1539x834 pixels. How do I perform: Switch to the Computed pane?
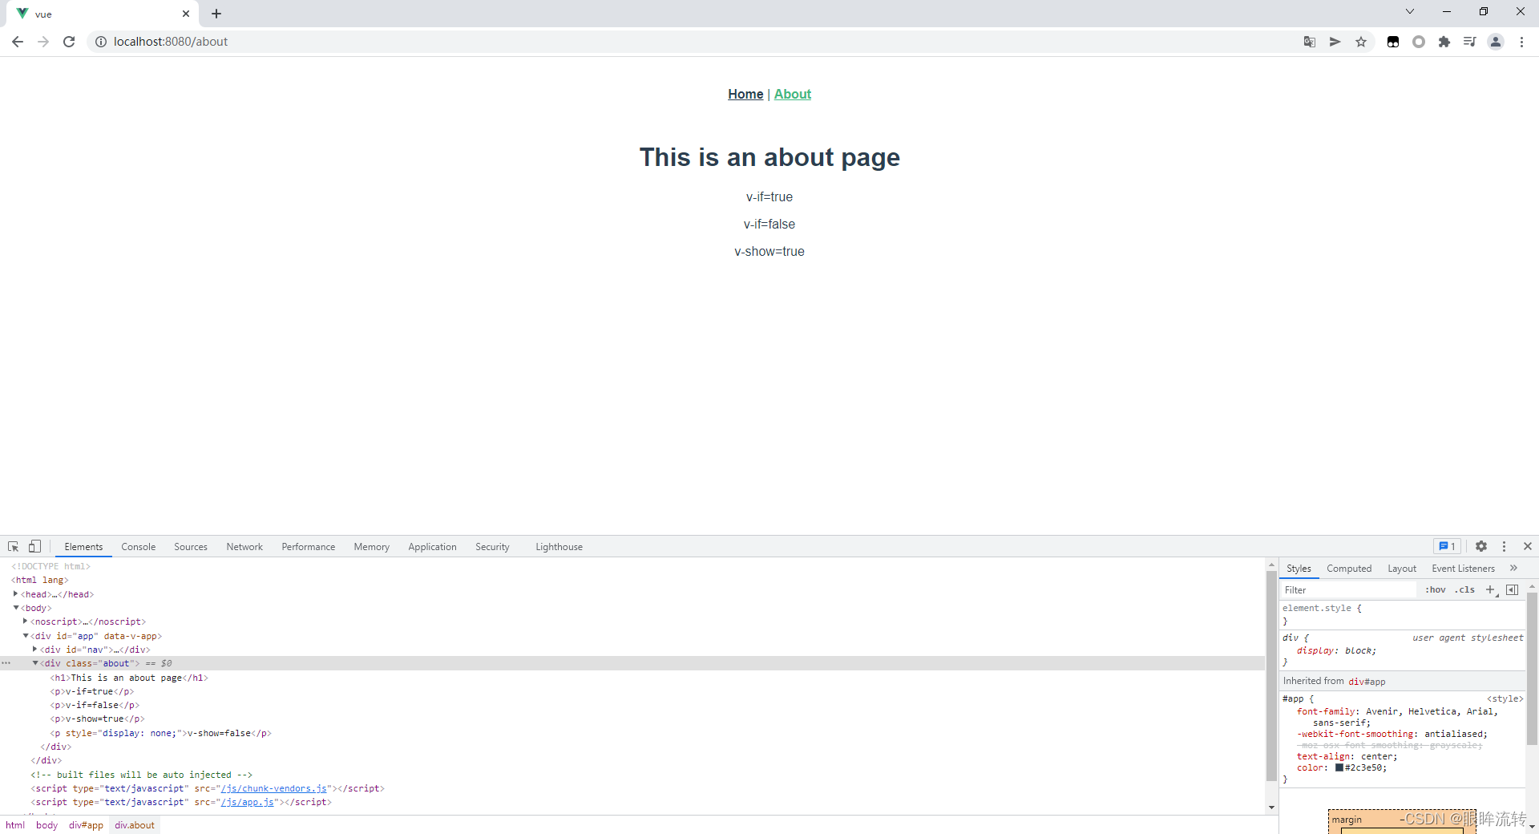click(x=1349, y=569)
